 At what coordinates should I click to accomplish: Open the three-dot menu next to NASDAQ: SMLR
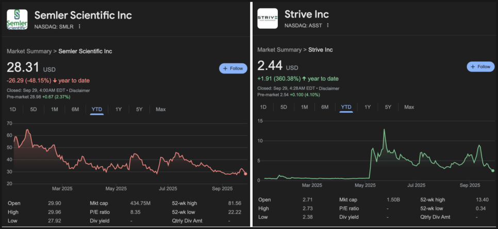pos(80,27)
